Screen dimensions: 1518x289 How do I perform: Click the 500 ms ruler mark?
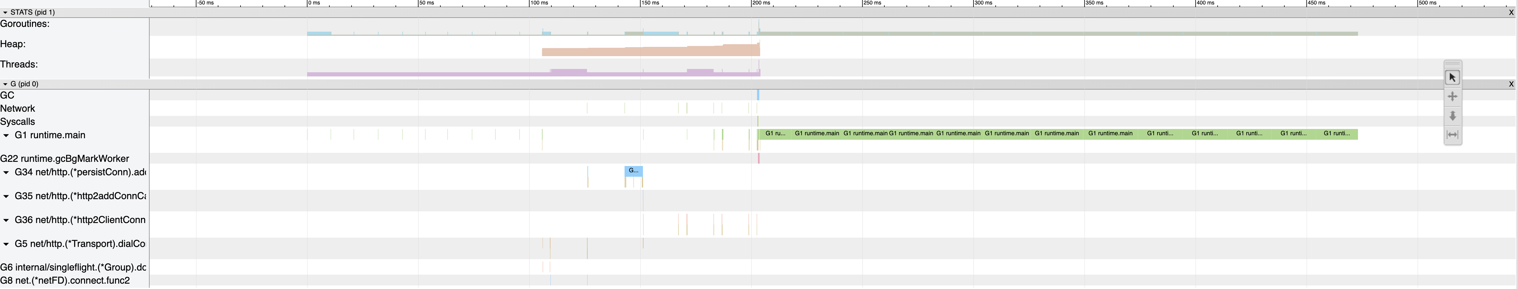click(x=1427, y=3)
